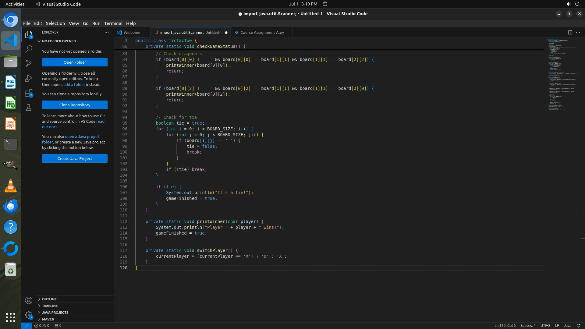Open the Manage gear settings menu
The height and width of the screenshot is (329, 585).
pyautogui.click(x=29, y=315)
